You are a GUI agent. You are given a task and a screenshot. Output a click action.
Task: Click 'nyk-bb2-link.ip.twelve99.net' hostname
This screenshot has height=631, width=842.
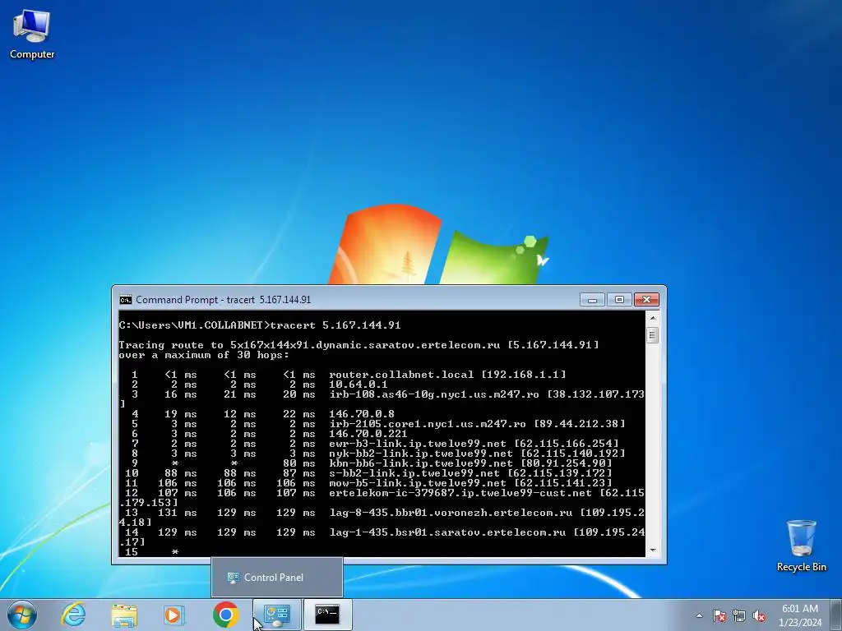coord(420,454)
